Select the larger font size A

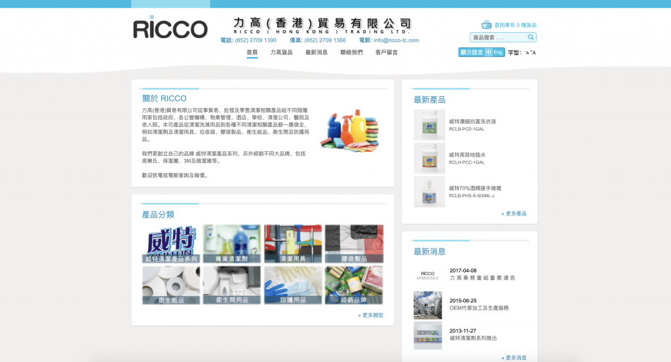pyautogui.click(x=533, y=52)
